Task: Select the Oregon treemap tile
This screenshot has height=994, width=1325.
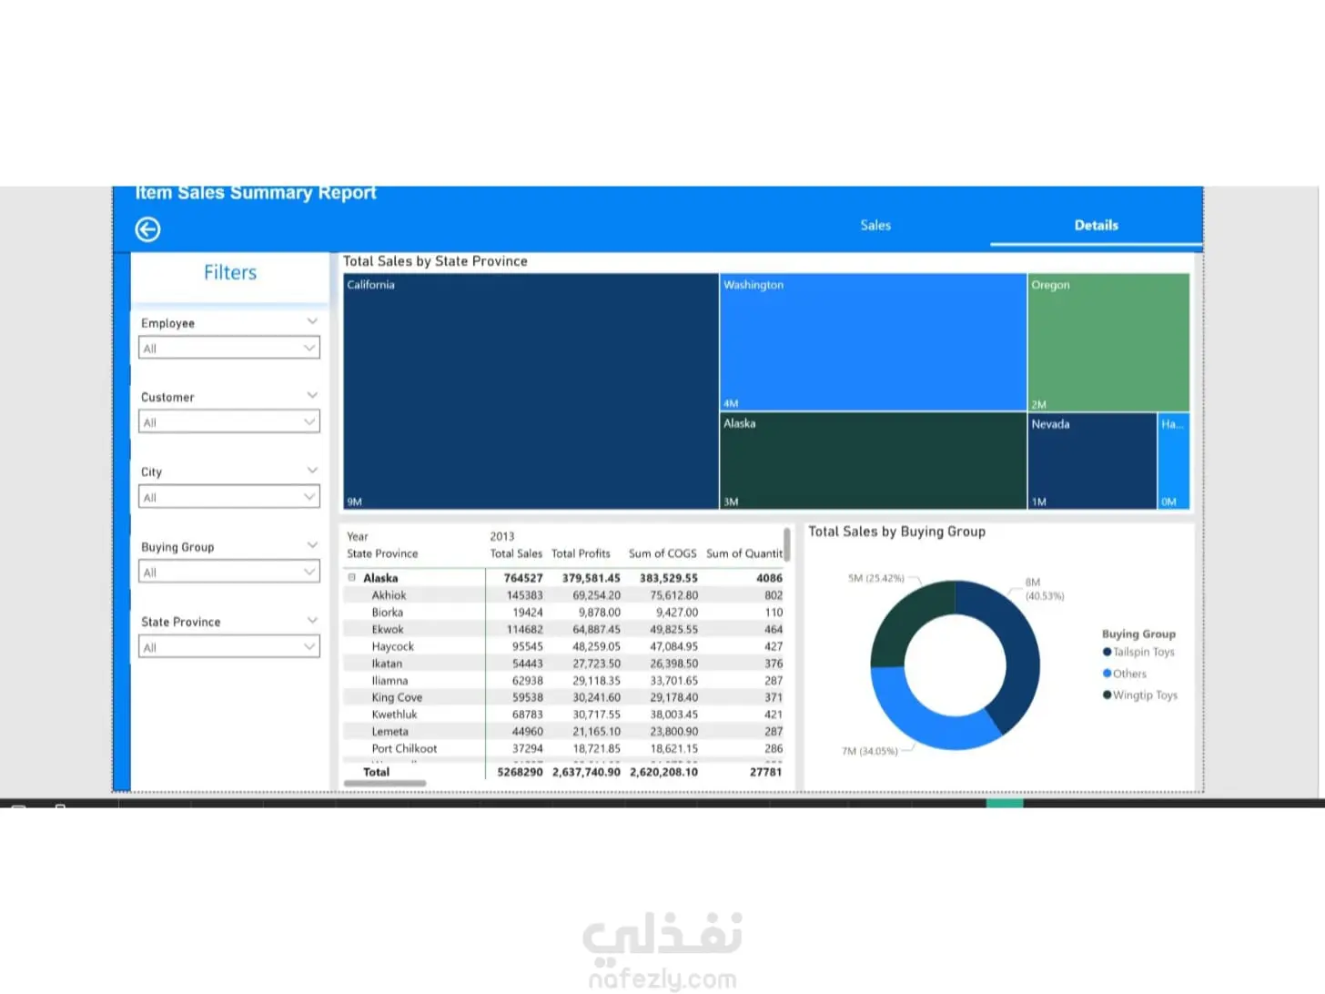Action: [1108, 342]
